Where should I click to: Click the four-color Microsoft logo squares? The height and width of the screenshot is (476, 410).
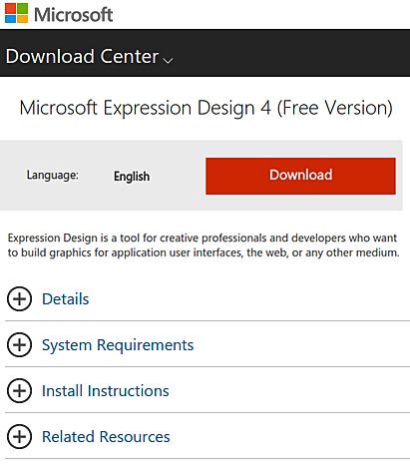16,13
